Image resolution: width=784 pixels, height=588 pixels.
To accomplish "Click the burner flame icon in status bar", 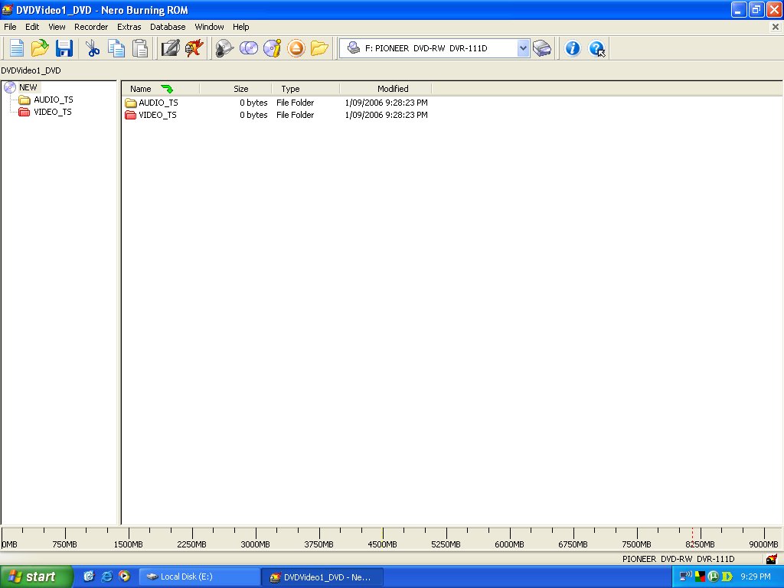I will point(772,558).
